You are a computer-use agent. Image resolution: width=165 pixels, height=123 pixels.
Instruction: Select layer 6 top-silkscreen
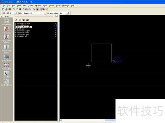click(22, 32)
